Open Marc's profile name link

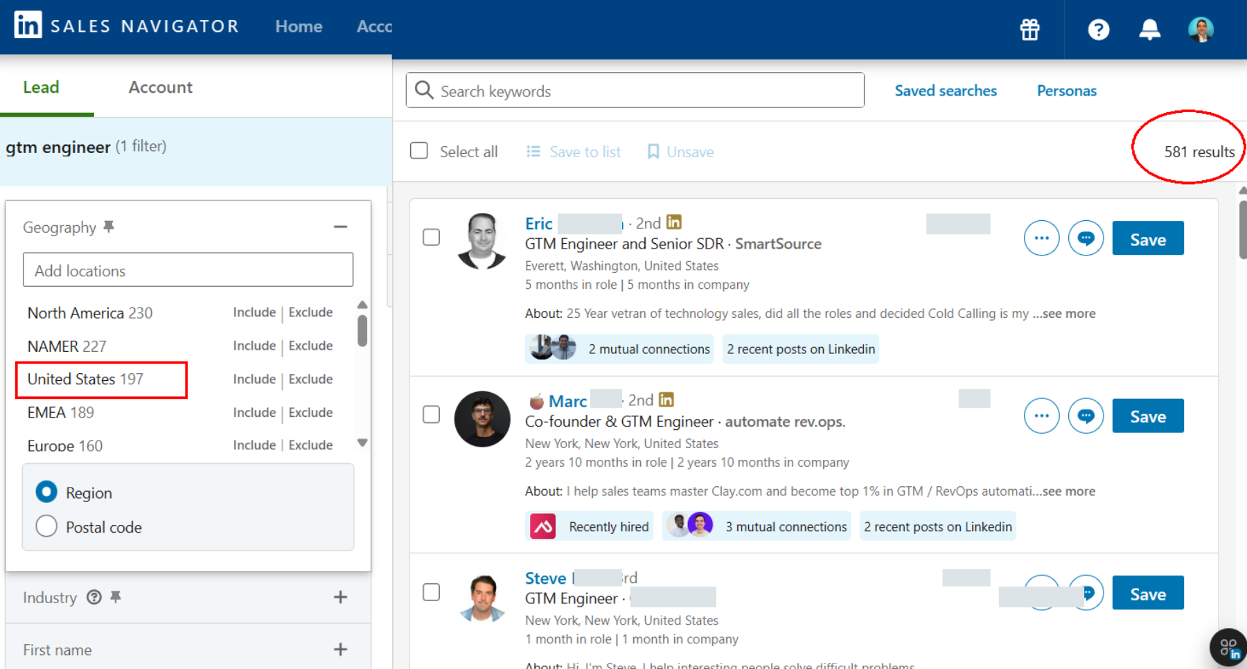(568, 401)
